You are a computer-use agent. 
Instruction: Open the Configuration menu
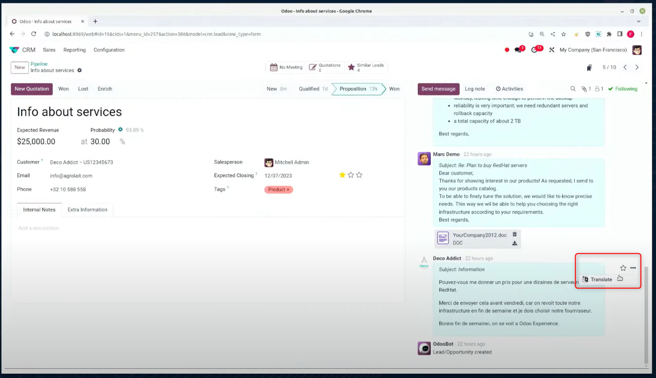[109, 50]
